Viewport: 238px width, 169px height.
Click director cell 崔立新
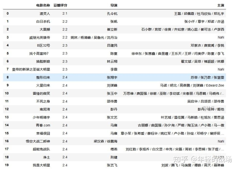[112, 29]
